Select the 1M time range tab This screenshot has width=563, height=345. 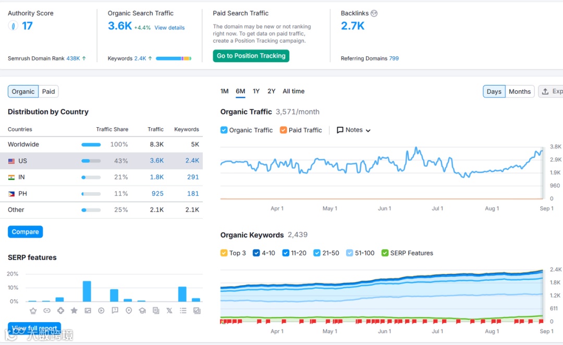(224, 91)
